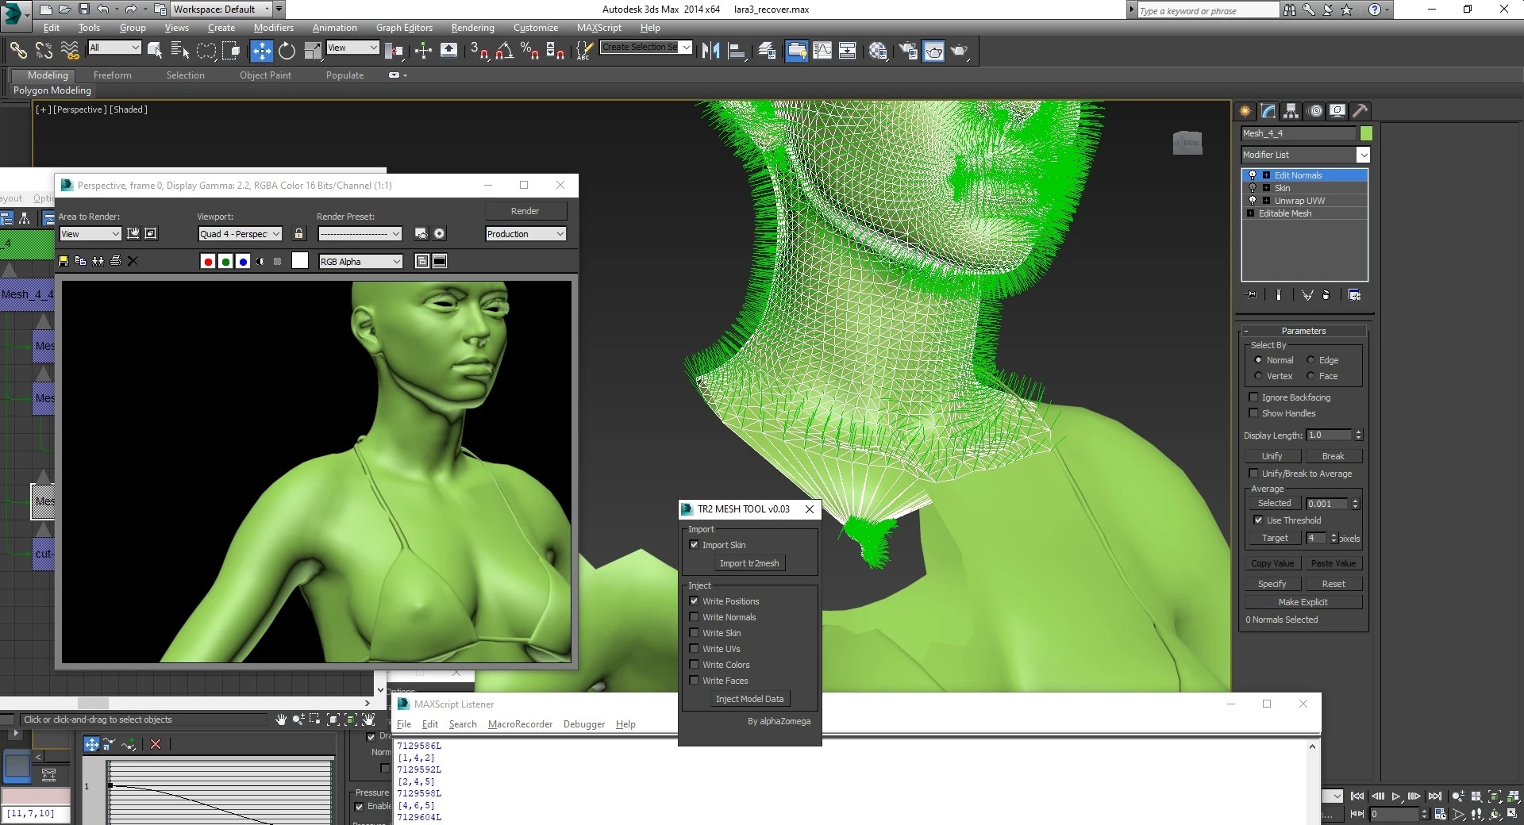Switch to the Object Paint ribbon tab
Viewport: 1524px width, 825px height.
click(x=265, y=75)
